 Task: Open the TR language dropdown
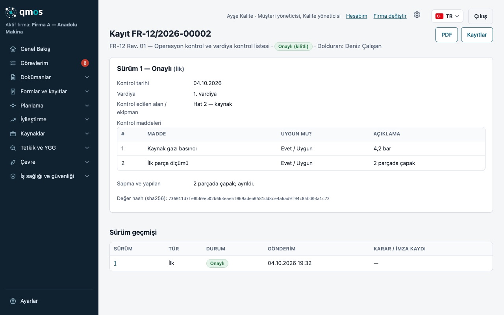pyautogui.click(x=447, y=16)
